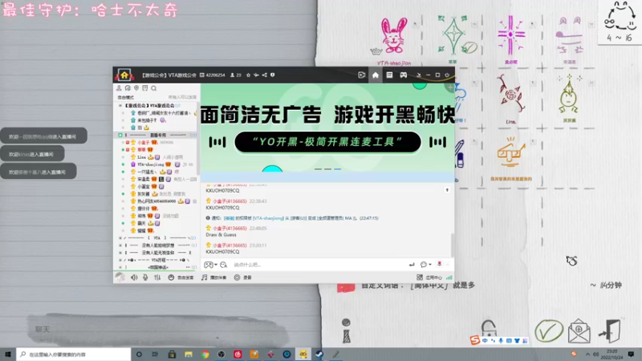Click the padlock icon in game lobby

pyautogui.click(x=489, y=327)
